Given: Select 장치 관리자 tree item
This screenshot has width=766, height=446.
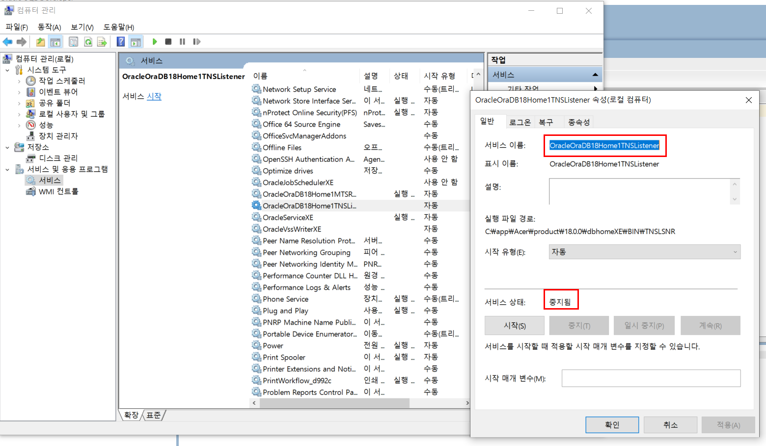Looking at the screenshot, I should tap(58, 136).
